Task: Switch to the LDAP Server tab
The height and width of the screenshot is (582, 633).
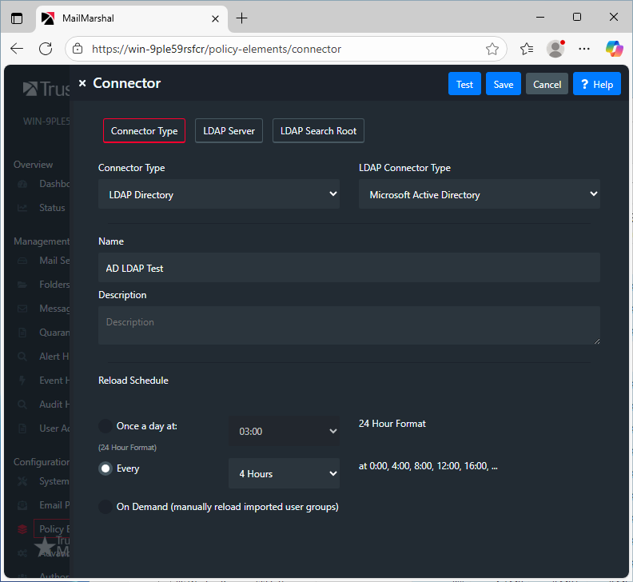Action: click(x=229, y=131)
